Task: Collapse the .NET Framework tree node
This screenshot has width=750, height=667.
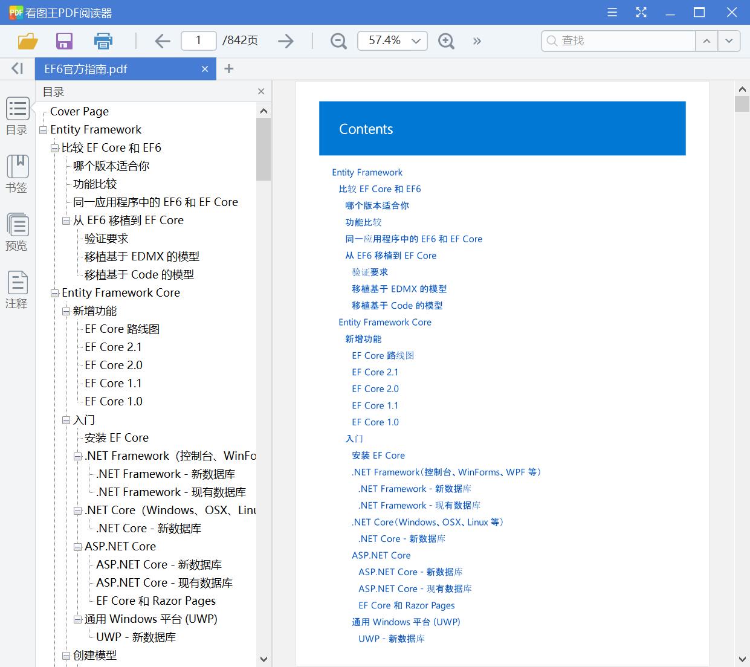Action: click(x=77, y=456)
